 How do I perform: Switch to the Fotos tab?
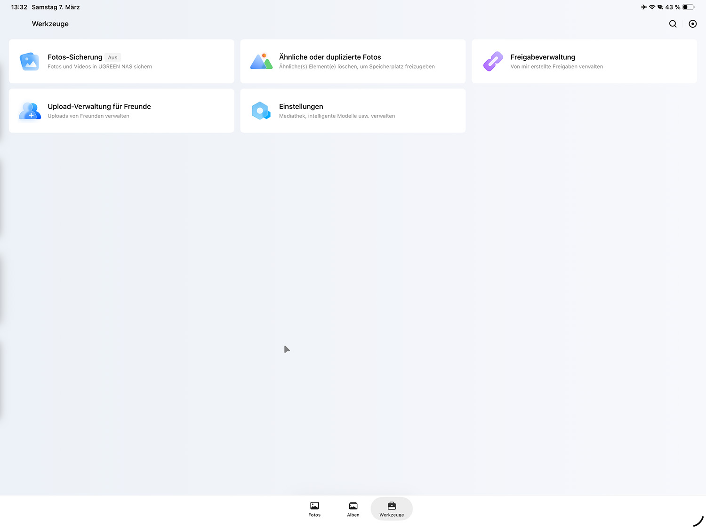pos(314,509)
